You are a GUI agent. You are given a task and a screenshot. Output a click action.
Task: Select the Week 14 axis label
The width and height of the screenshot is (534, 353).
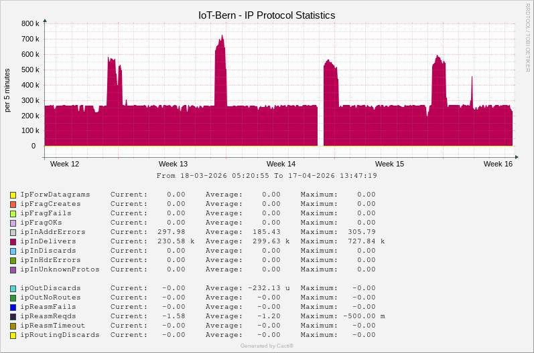tap(281, 164)
